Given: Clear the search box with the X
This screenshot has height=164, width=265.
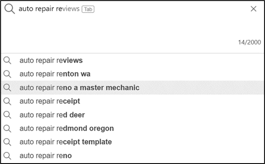Looking at the screenshot, I should [254, 9].
